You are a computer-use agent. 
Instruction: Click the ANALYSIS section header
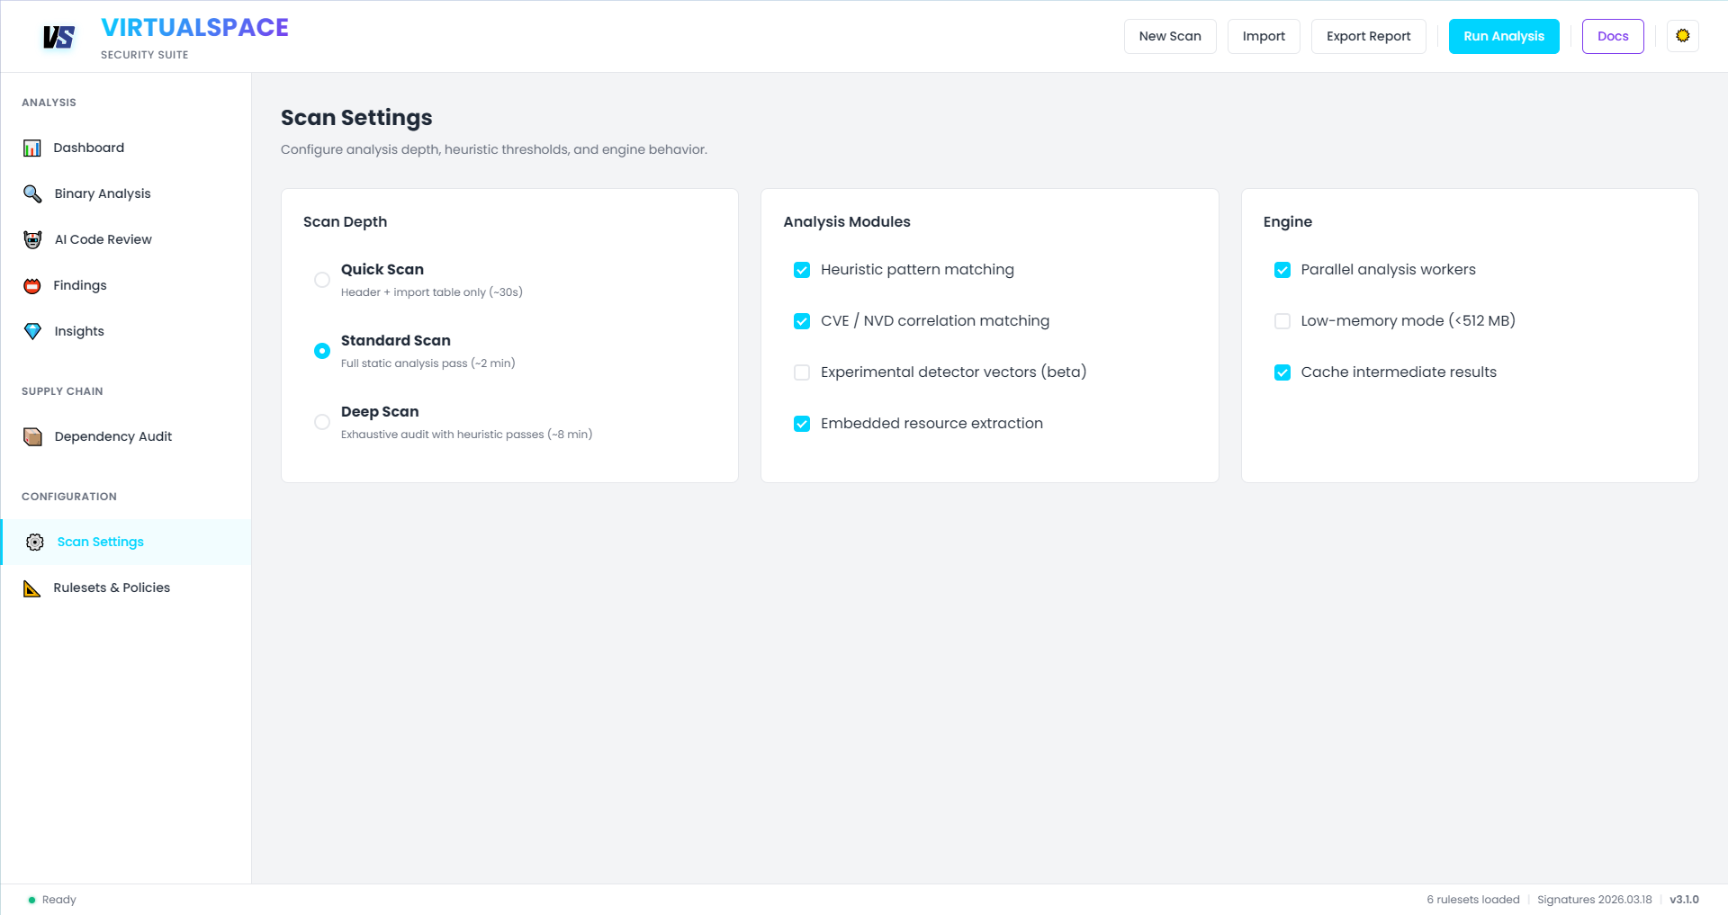tap(49, 103)
